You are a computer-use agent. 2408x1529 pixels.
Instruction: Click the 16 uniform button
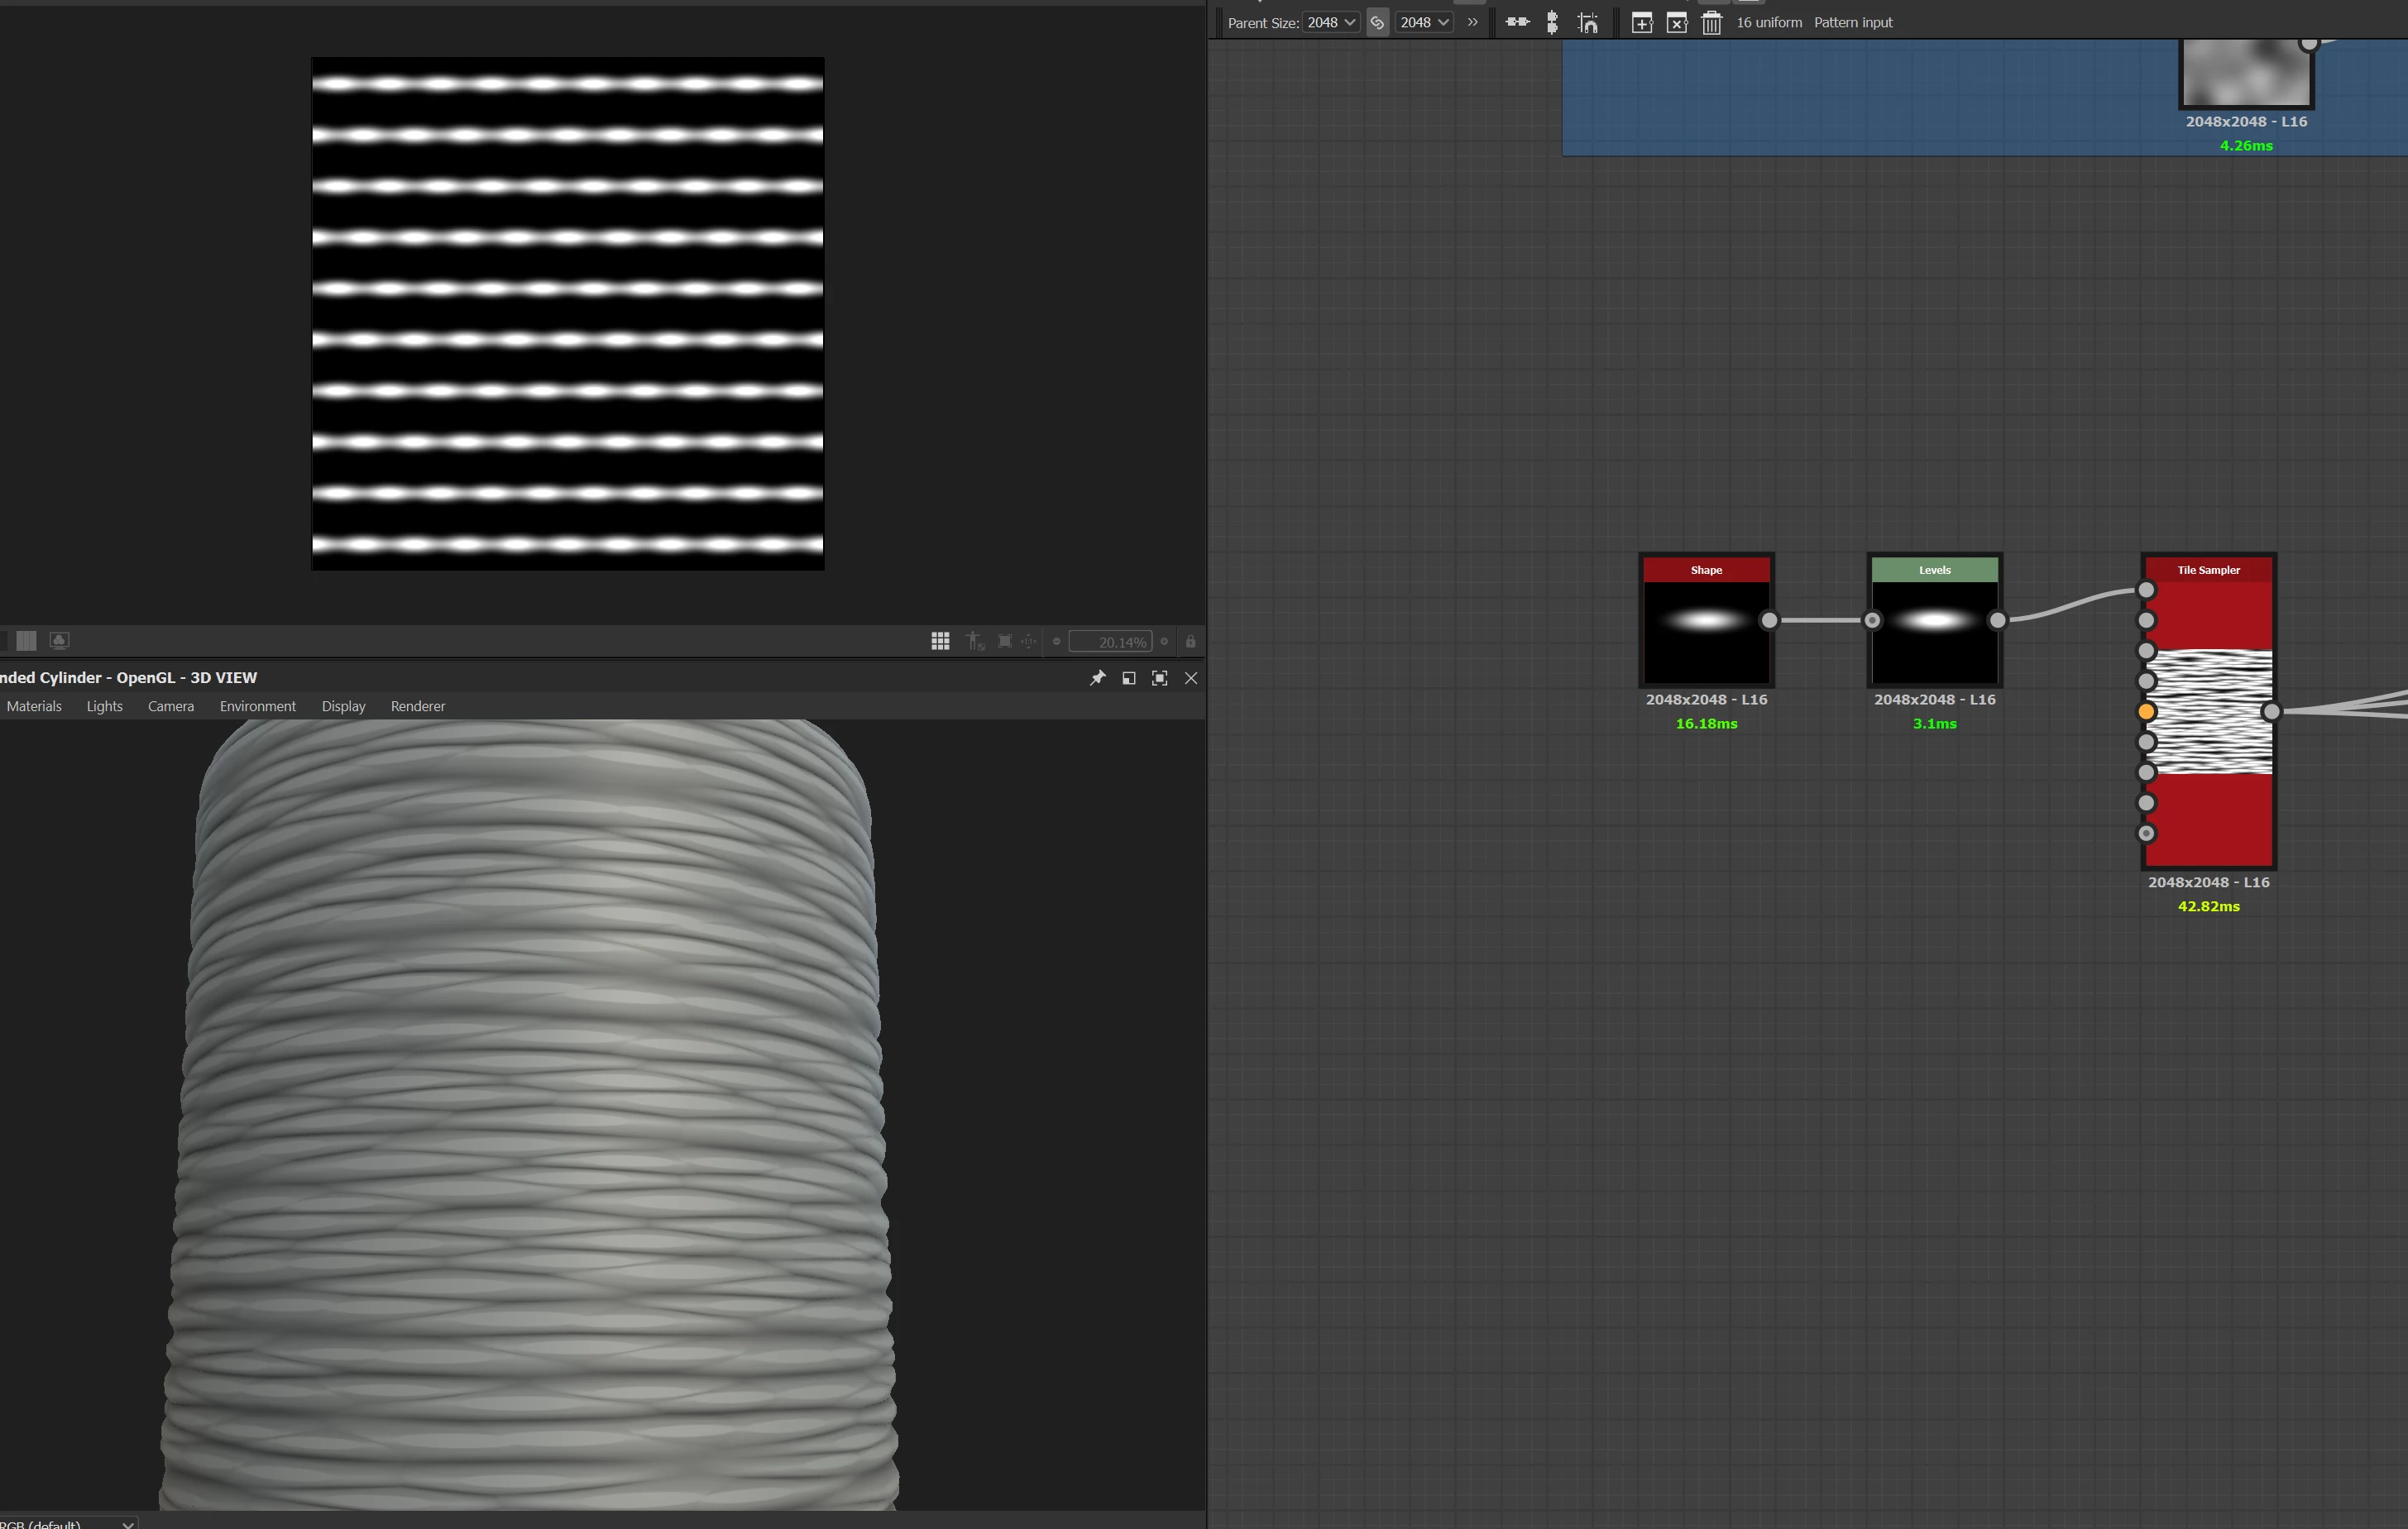pos(1768,22)
